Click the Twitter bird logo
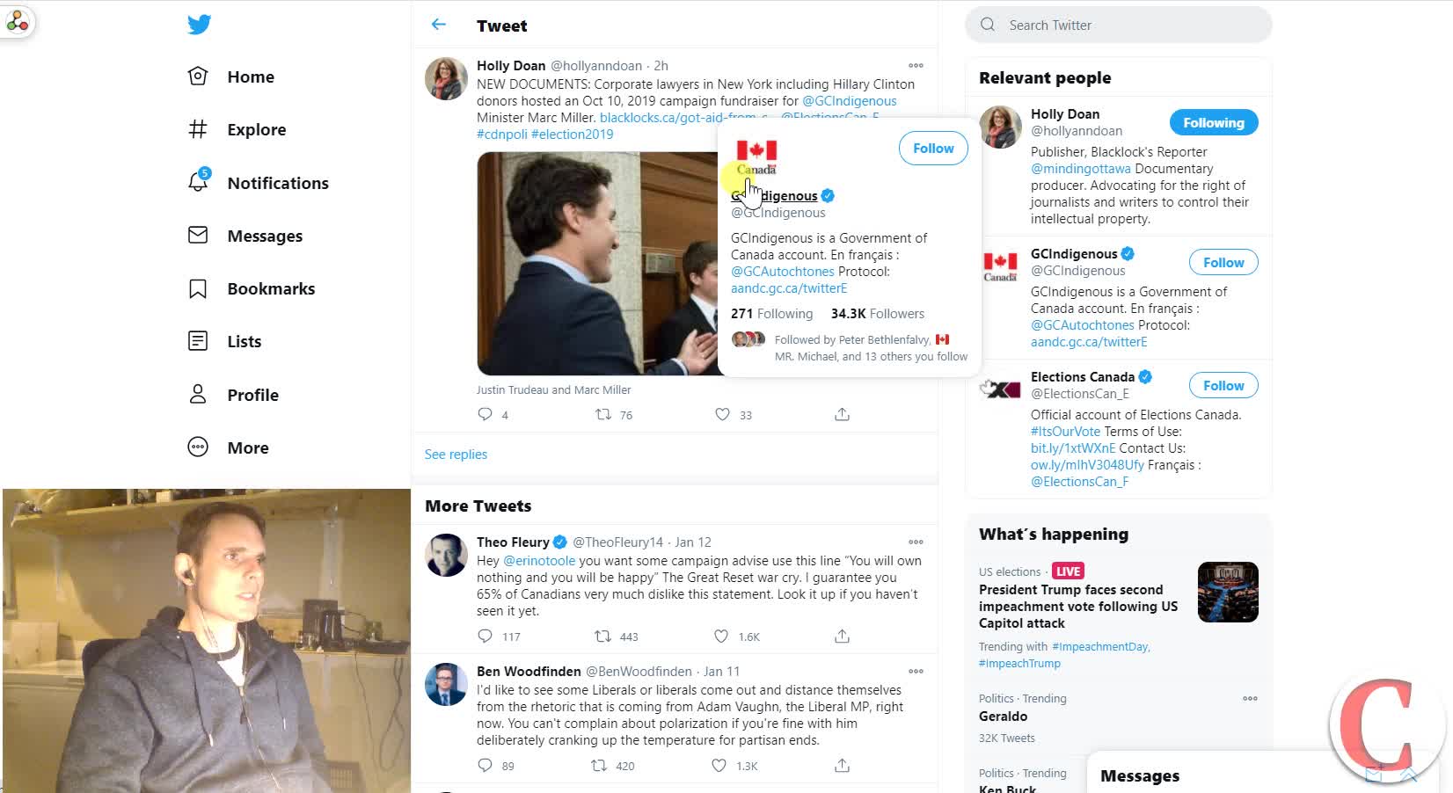1453x793 pixels. coord(200,25)
